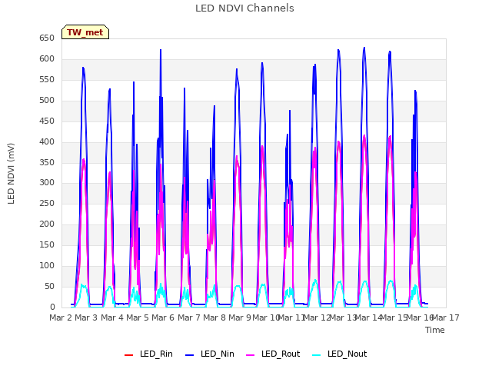Click the Mar 15 x-axis label
Image resolution: width=492 pixels, height=369 pixels.
pyautogui.click(x=394, y=317)
